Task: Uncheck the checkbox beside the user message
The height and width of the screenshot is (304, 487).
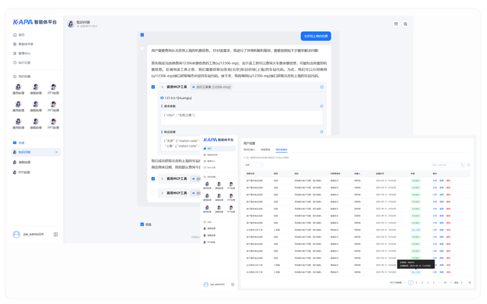Action: 142,35
